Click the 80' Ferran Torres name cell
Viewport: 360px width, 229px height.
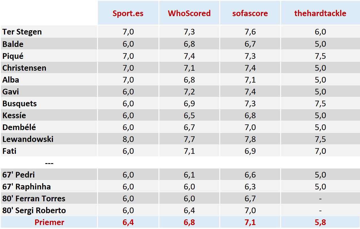(34, 198)
